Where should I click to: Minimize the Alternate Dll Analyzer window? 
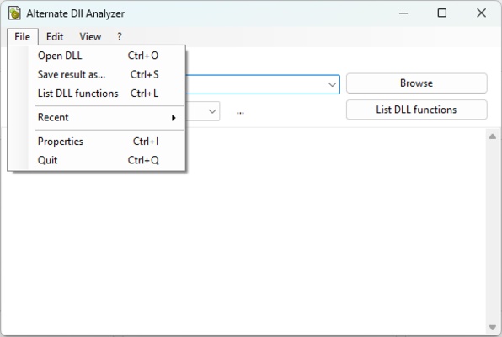point(403,13)
